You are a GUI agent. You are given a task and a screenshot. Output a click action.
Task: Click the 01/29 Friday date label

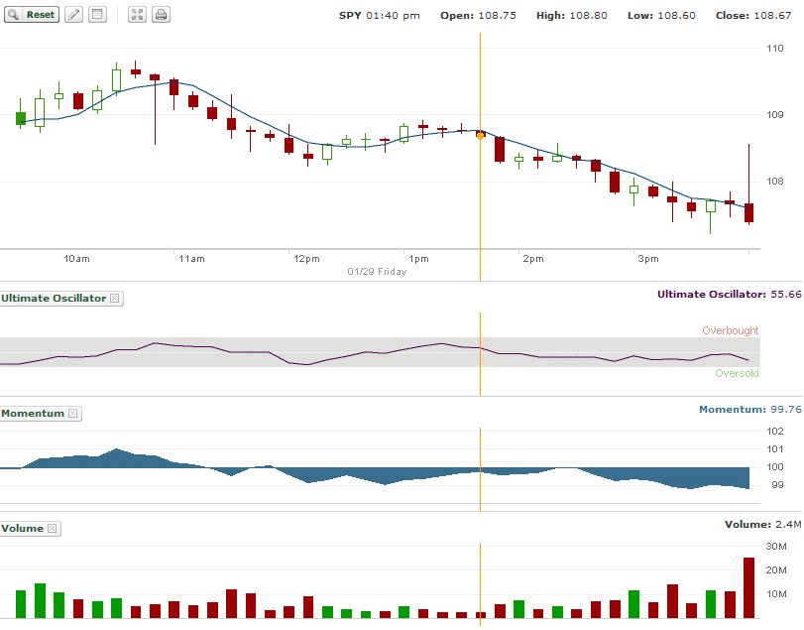(x=377, y=272)
